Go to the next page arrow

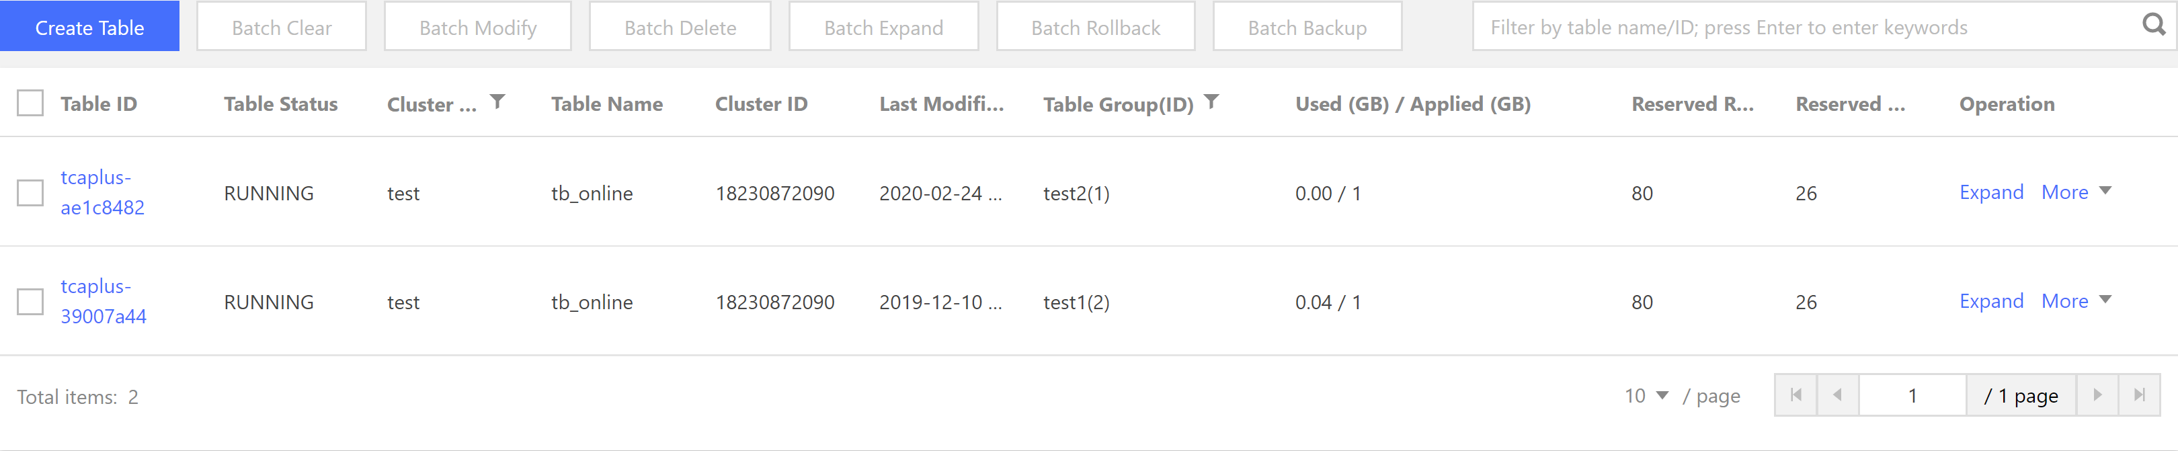pos(2097,395)
